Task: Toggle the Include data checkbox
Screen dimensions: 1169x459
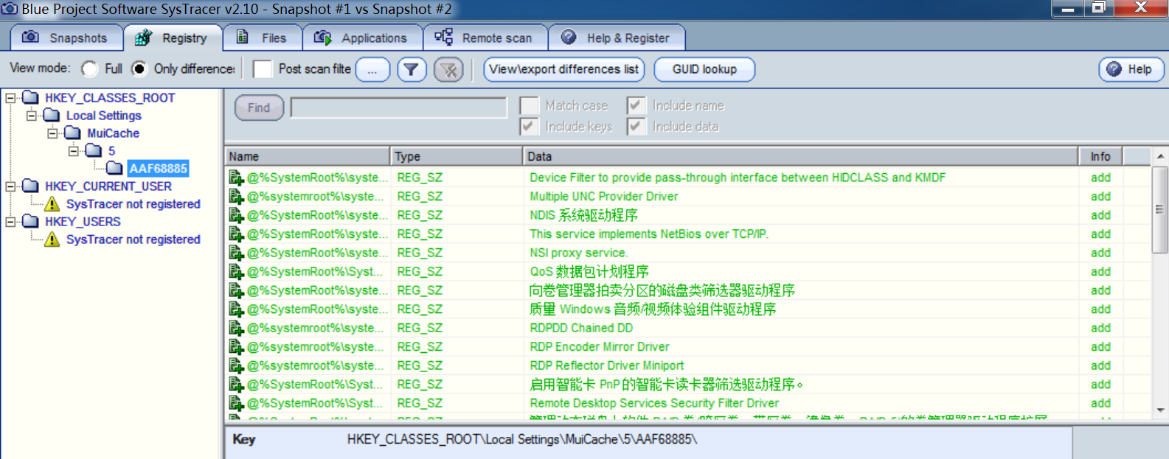Action: tap(636, 126)
